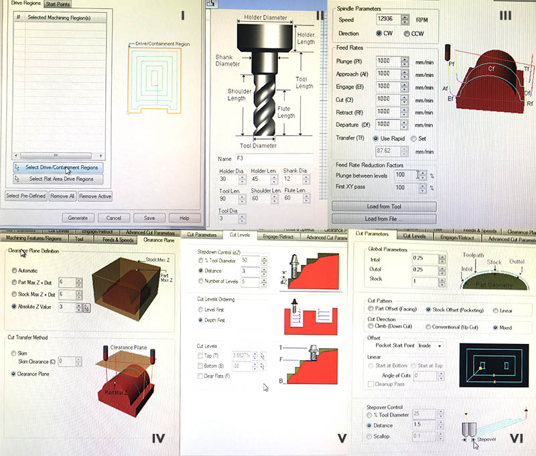The width and height of the screenshot is (536, 456).
Task: Select Skim cut transfer method
Action: point(13,353)
